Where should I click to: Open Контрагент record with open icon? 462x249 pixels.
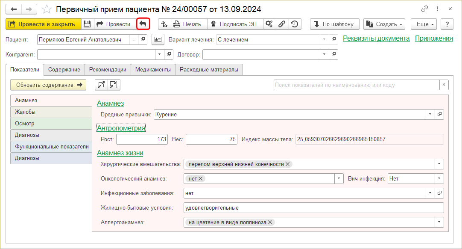(x=169, y=54)
